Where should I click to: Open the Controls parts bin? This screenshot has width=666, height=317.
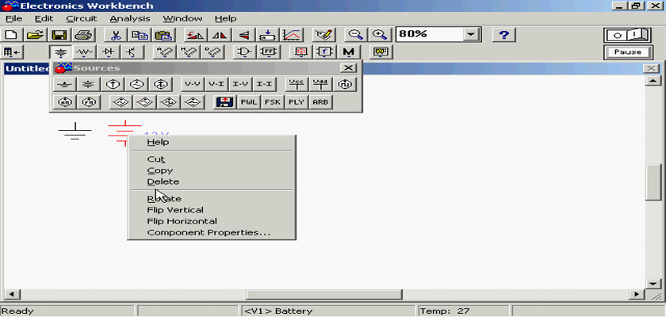click(x=324, y=52)
